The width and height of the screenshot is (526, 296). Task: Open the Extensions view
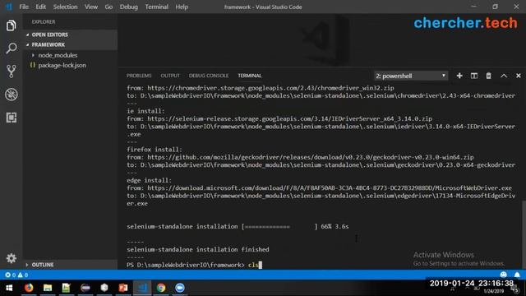(11, 118)
